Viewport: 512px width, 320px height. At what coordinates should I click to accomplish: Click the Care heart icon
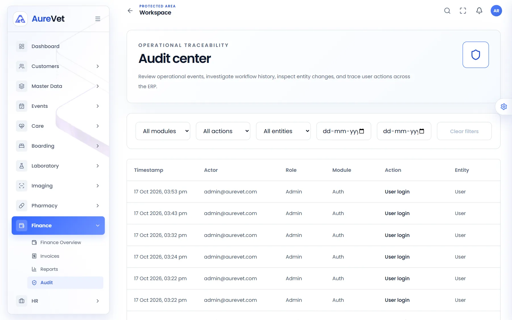point(22,126)
